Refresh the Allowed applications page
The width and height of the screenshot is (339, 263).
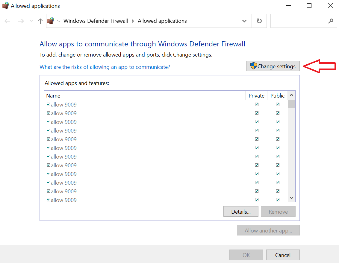[259, 21]
